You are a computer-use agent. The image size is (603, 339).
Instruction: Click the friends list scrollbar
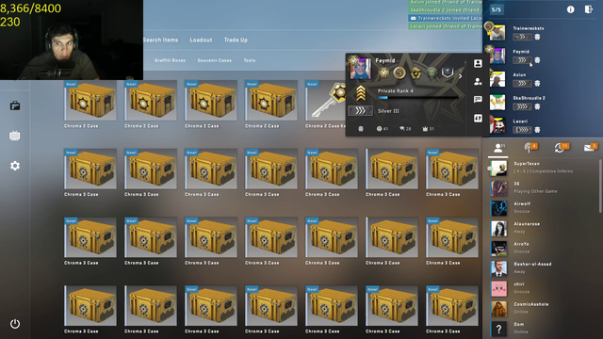pos(600,186)
